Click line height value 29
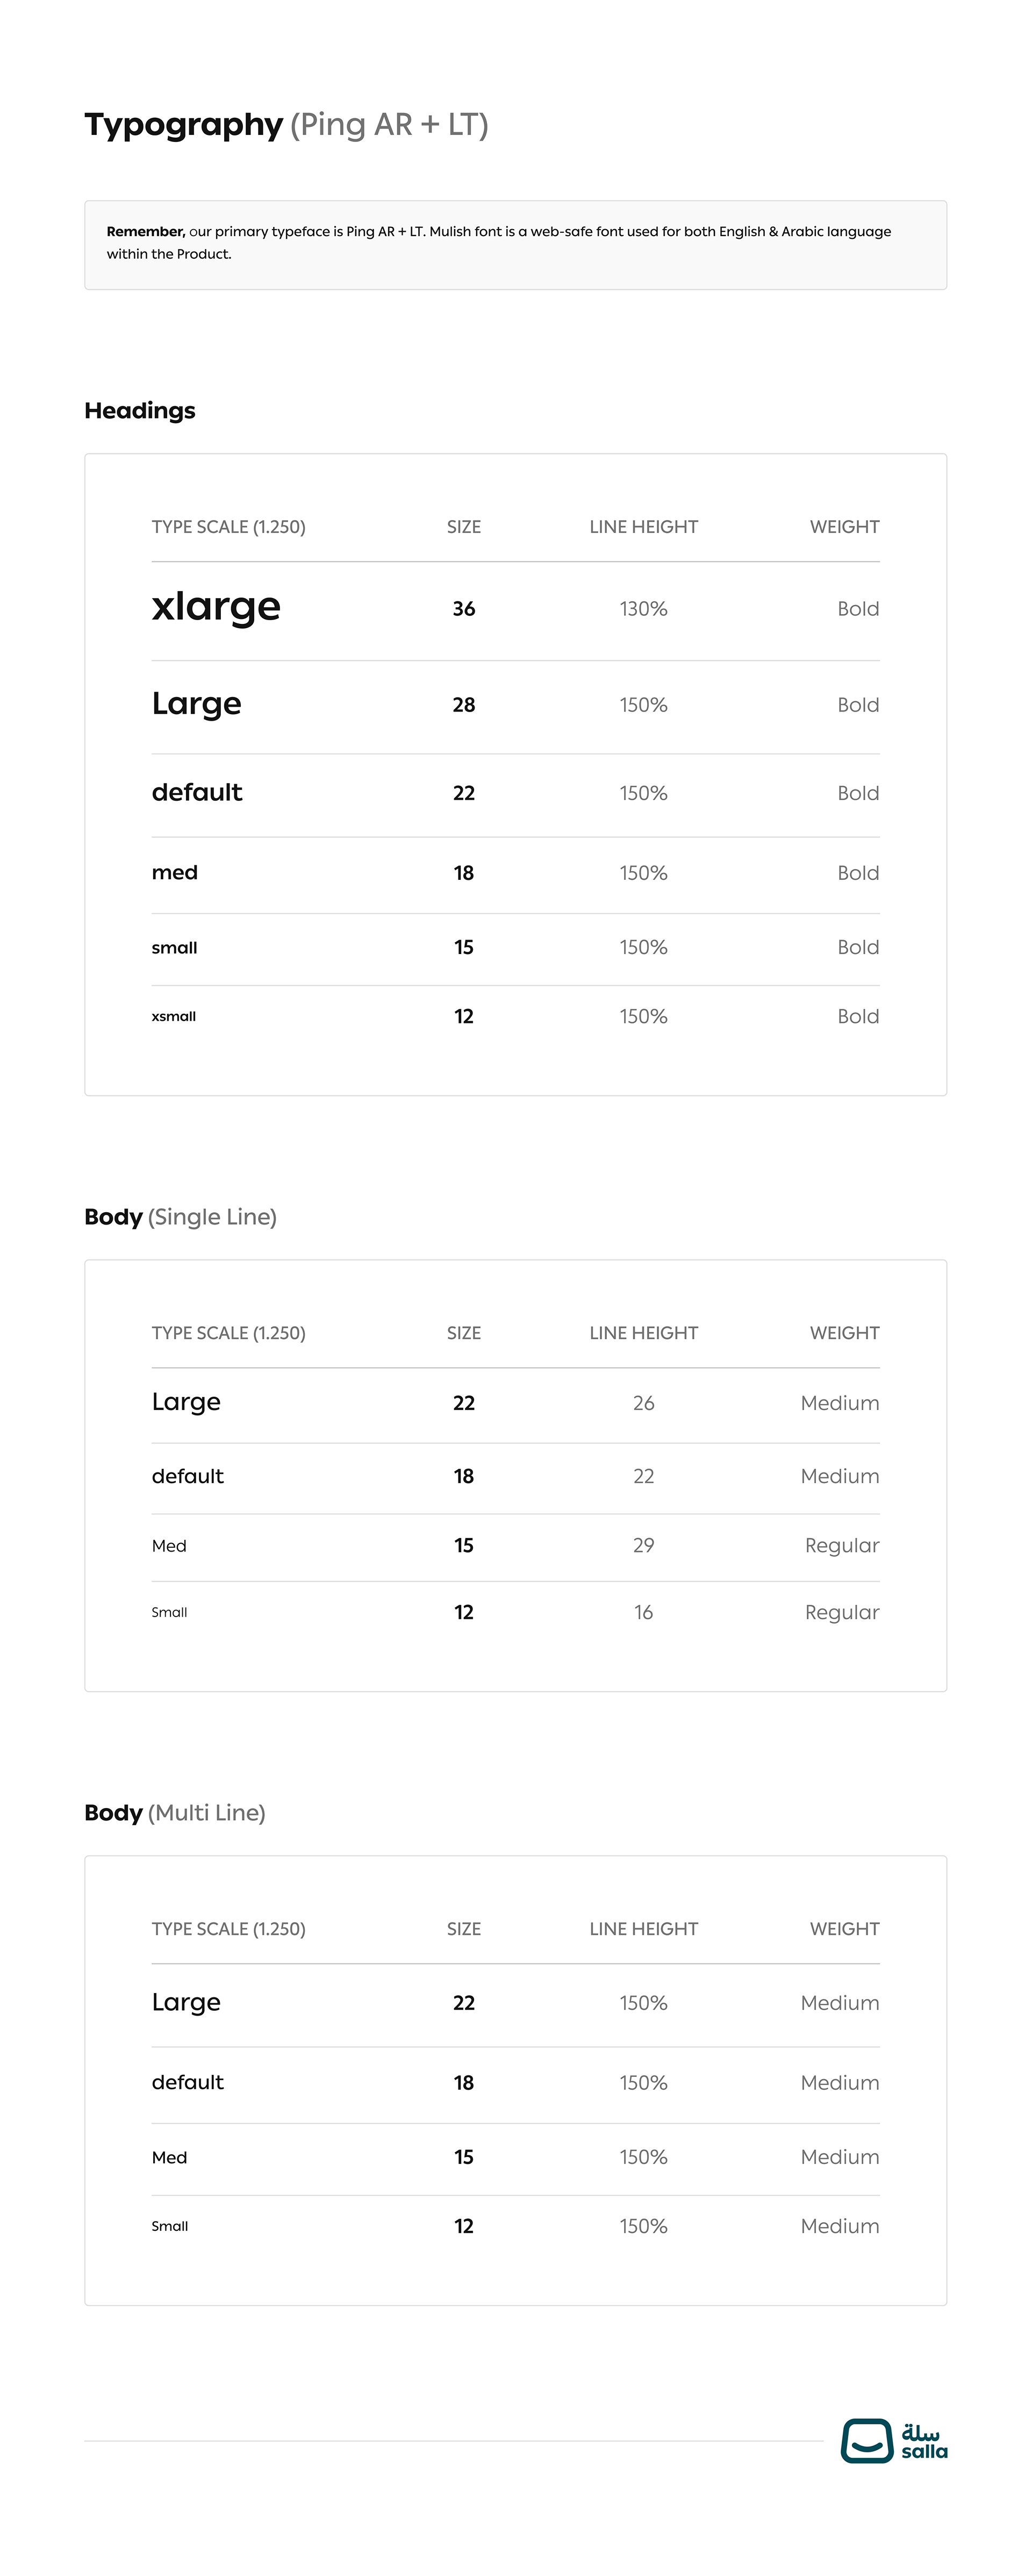 point(643,1545)
